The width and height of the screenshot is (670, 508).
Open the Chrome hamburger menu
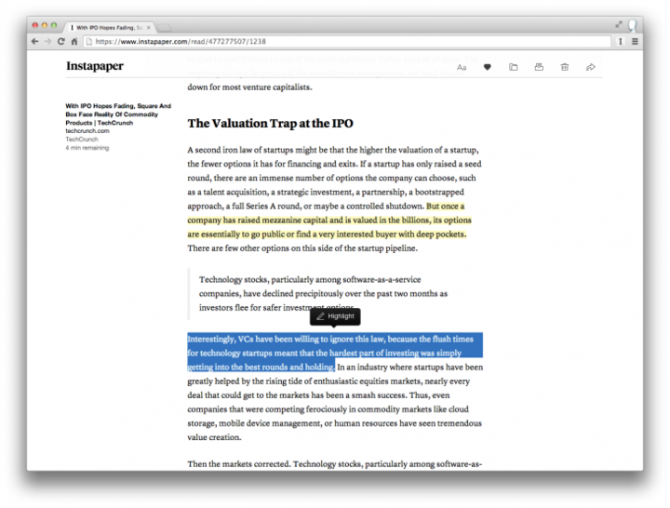click(x=635, y=42)
